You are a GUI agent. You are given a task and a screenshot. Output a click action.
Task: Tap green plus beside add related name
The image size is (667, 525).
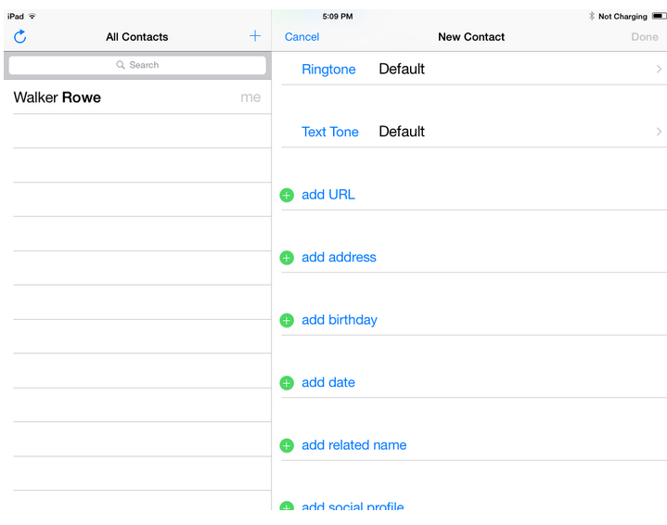click(x=287, y=445)
